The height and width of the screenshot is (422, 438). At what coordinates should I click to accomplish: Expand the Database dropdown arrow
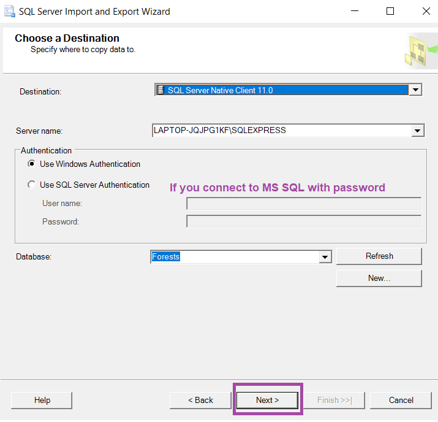325,258
